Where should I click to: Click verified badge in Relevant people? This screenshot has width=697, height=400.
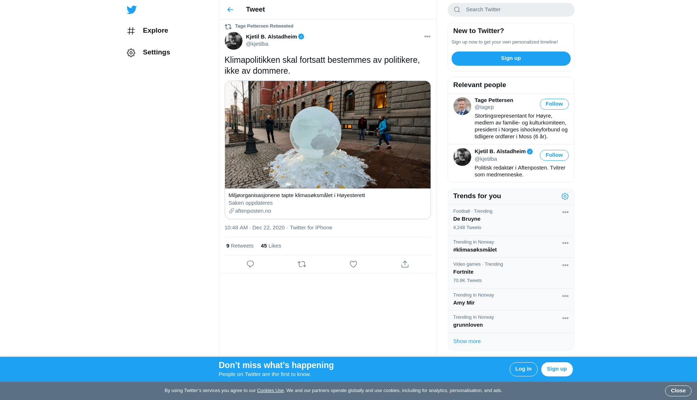(x=530, y=152)
